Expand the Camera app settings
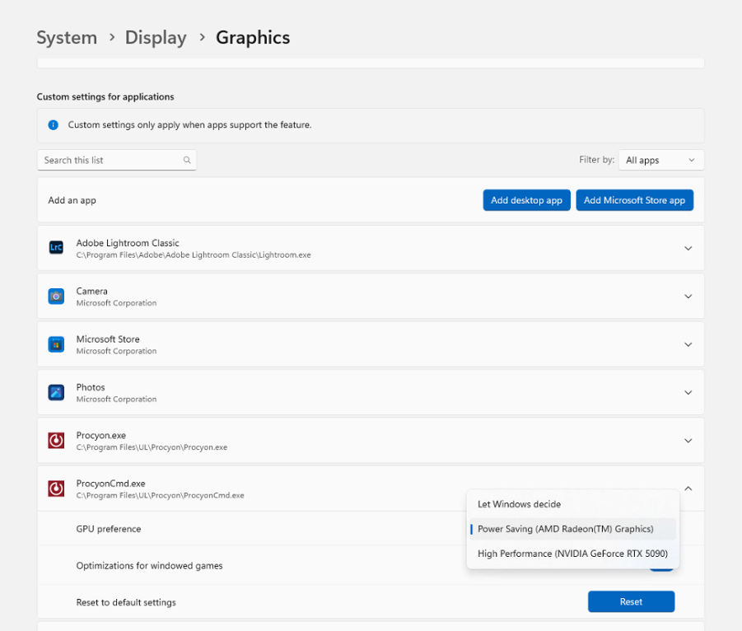 pos(688,297)
